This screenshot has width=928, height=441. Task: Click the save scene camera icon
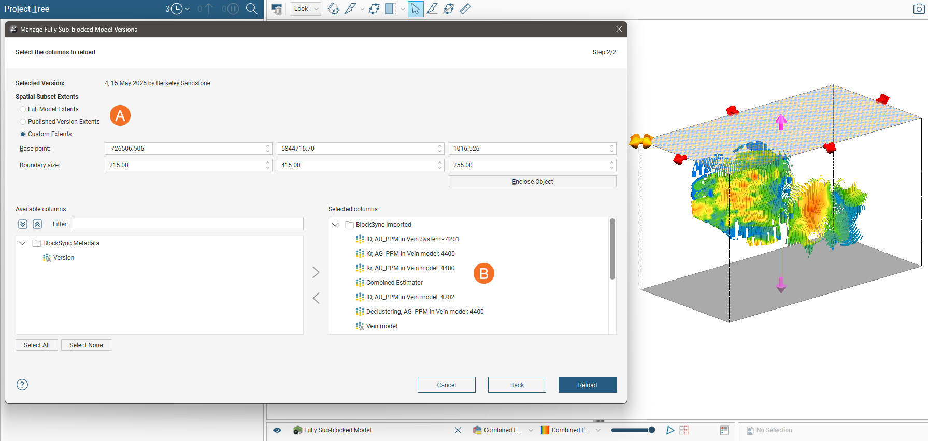pyautogui.click(x=918, y=9)
